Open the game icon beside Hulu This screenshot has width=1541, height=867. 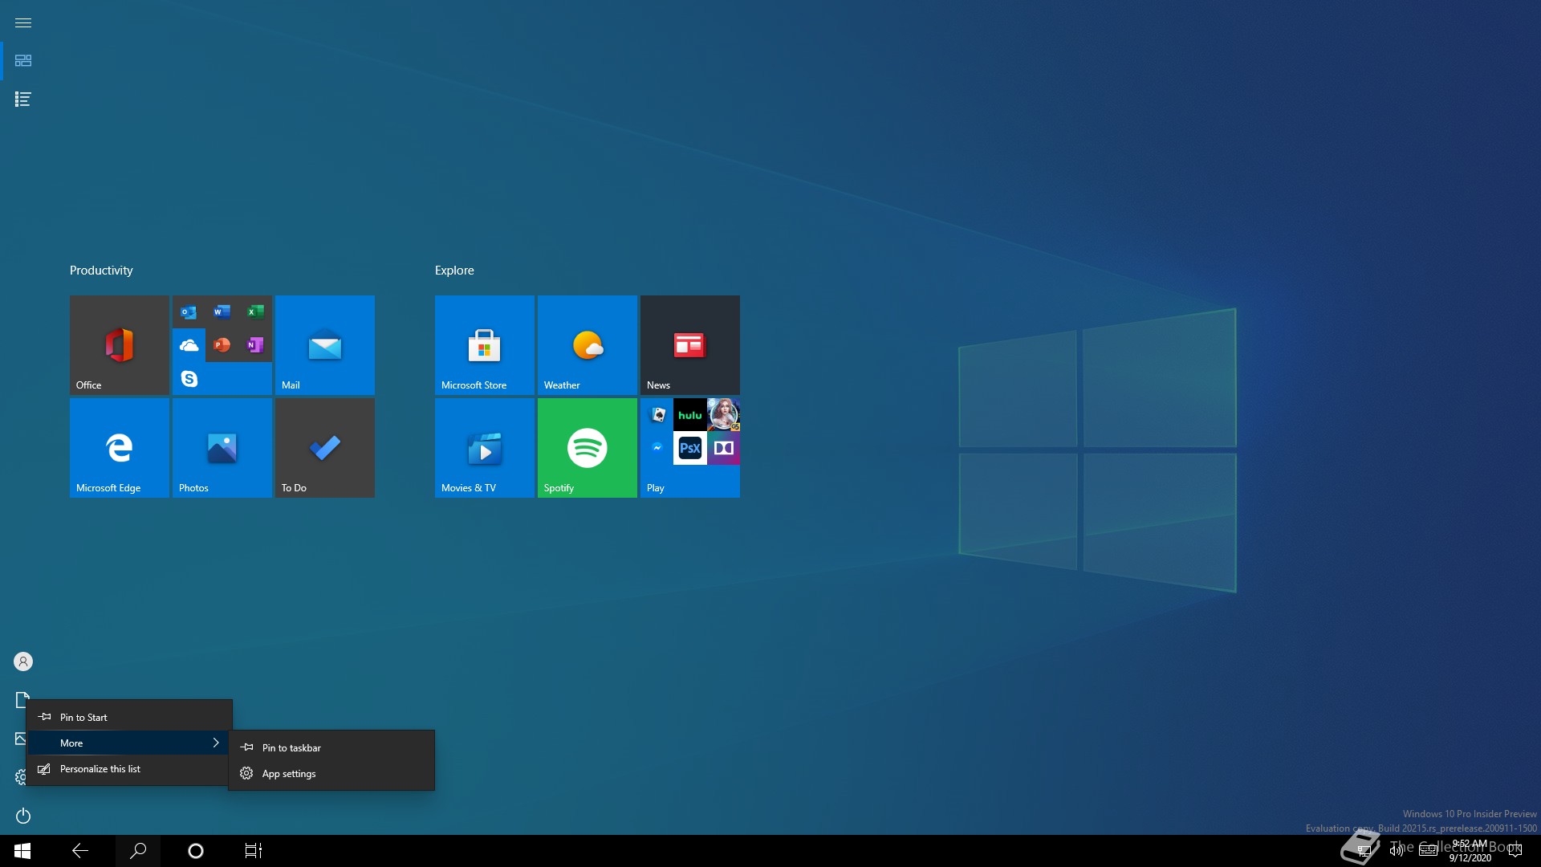pos(724,415)
